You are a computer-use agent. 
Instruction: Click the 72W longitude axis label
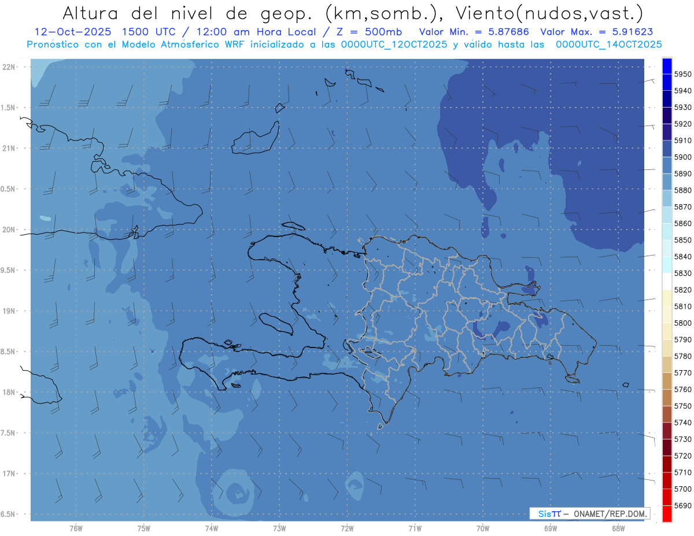pyautogui.click(x=348, y=528)
